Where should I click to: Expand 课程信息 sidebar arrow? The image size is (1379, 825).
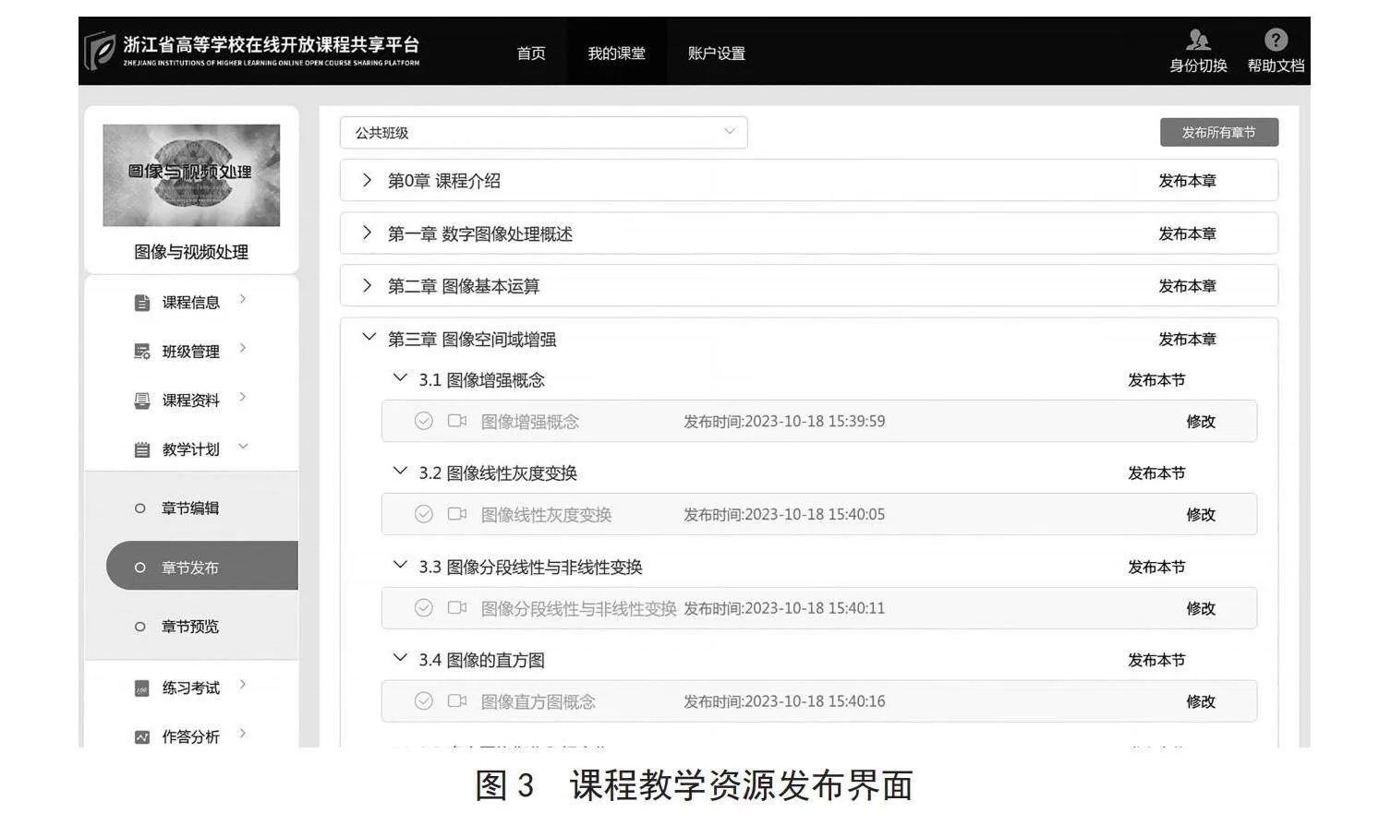point(243,299)
